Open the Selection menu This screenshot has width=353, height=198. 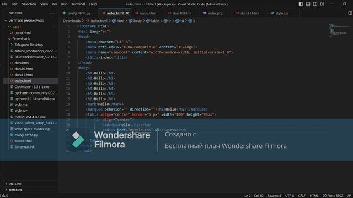click(29, 4)
